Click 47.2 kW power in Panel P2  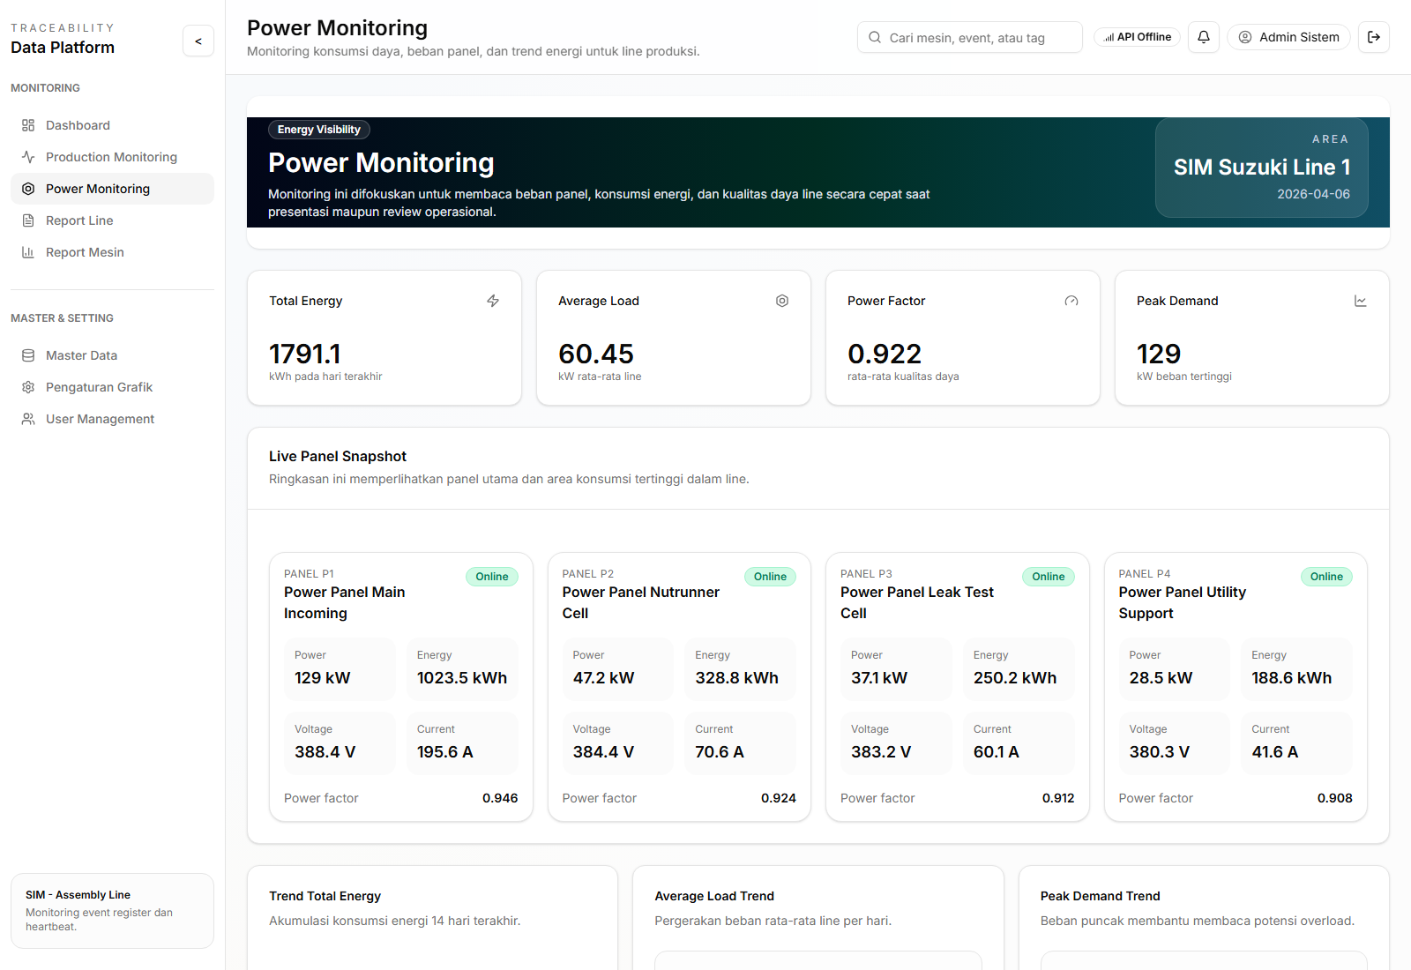click(x=604, y=678)
